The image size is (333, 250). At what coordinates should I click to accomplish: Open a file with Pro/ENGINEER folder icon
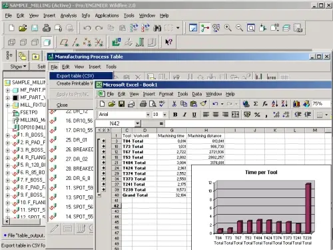[x=23, y=28]
